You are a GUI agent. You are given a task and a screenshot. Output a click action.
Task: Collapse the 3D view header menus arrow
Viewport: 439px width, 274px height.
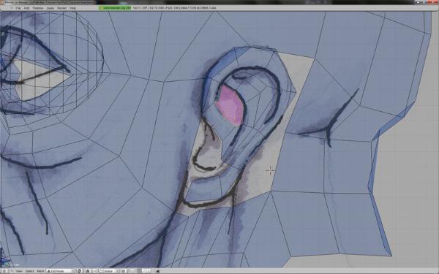12,271
